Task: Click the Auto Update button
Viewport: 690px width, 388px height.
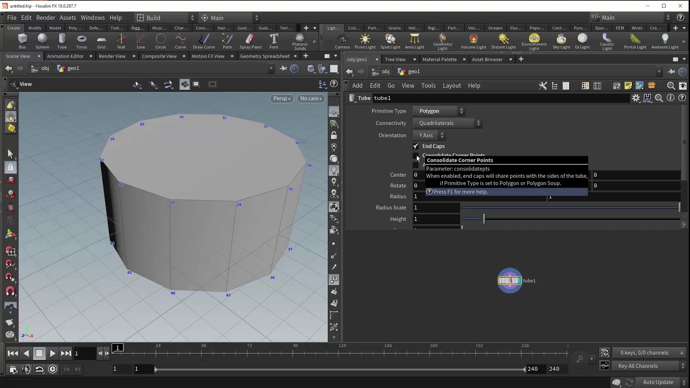Action: [x=658, y=382]
